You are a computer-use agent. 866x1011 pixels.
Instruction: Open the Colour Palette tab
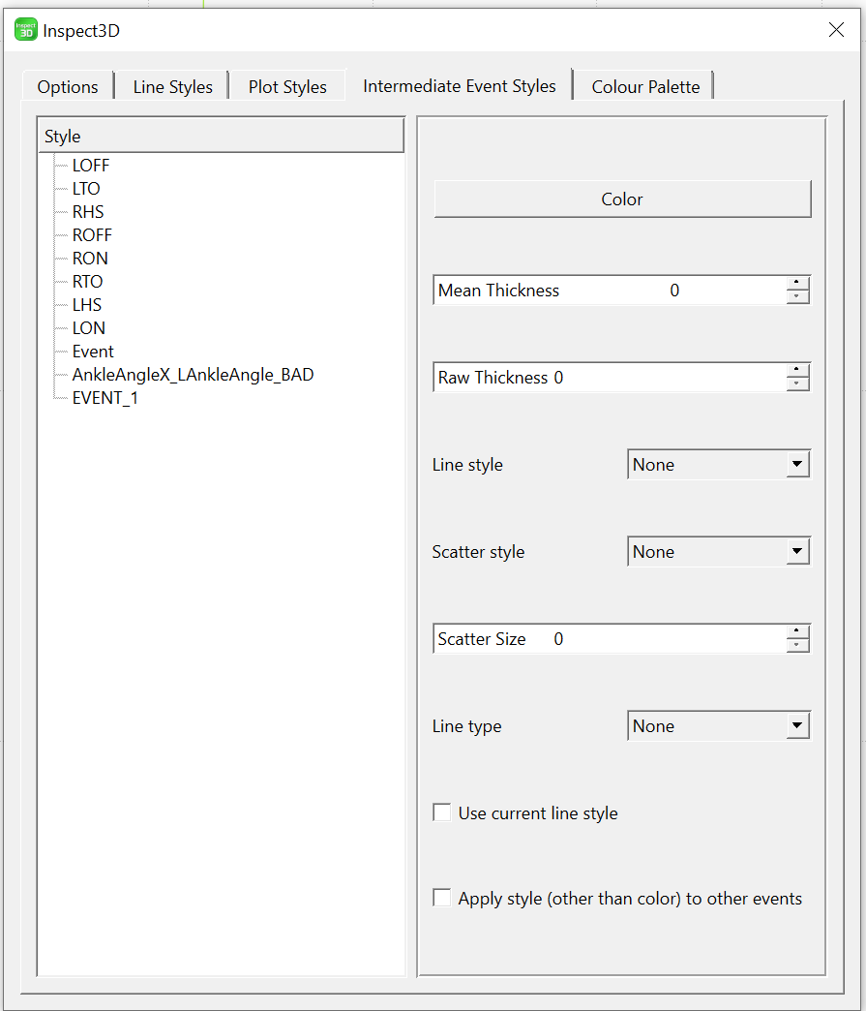pos(645,86)
